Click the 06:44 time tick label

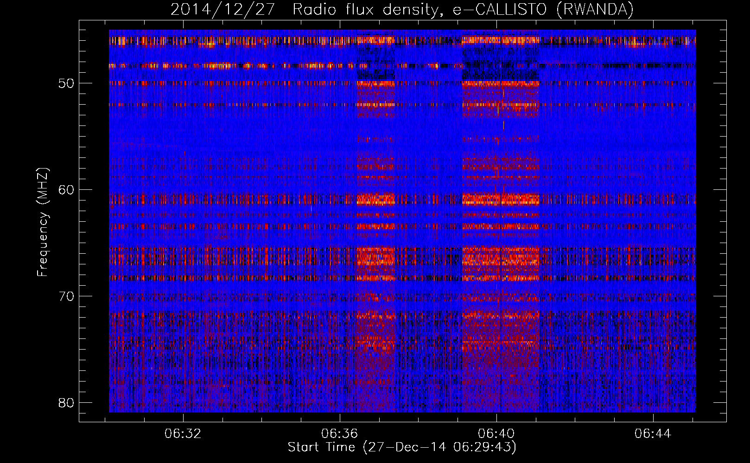[x=653, y=434]
